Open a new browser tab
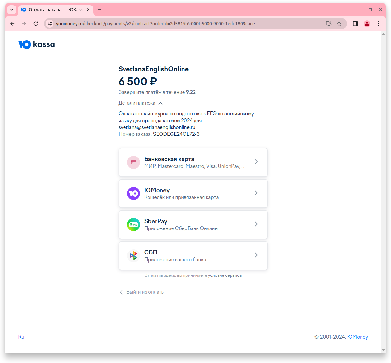The height and width of the screenshot is (363, 391). 100,10
